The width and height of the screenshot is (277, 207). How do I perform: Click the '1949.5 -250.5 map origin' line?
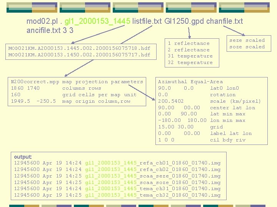(71, 101)
